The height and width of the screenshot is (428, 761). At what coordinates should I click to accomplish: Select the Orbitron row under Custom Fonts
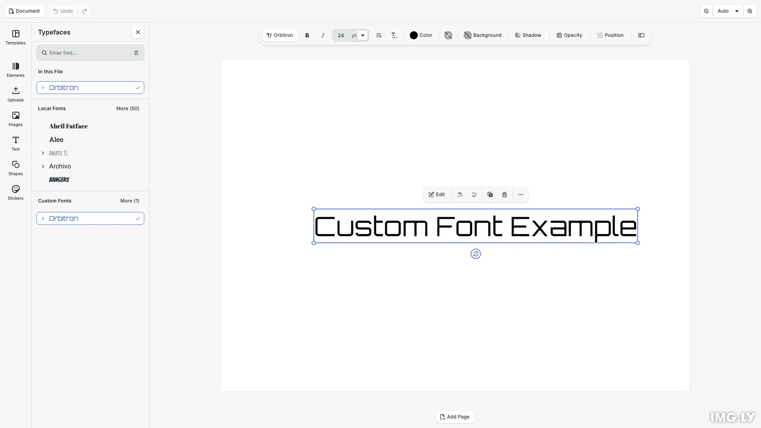tap(90, 218)
